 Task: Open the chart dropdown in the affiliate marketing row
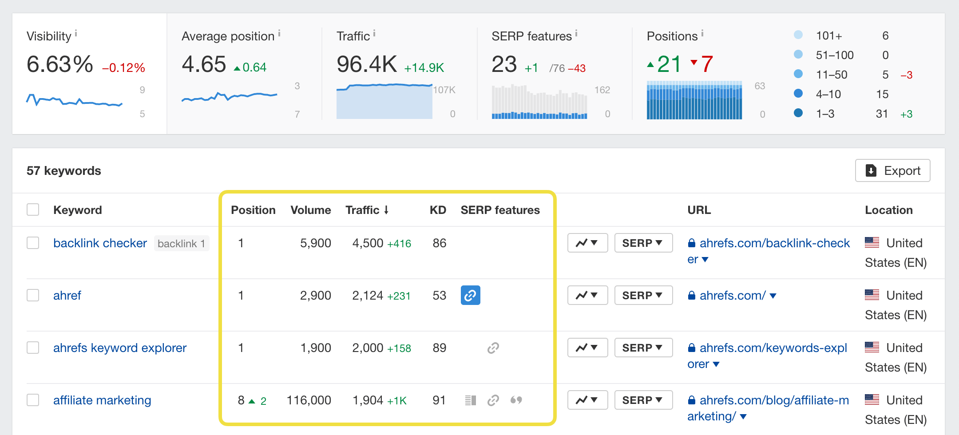pyautogui.click(x=587, y=400)
